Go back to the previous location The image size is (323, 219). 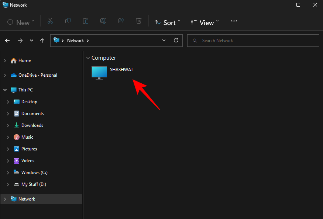pyautogui.click(x=7, y=40)
